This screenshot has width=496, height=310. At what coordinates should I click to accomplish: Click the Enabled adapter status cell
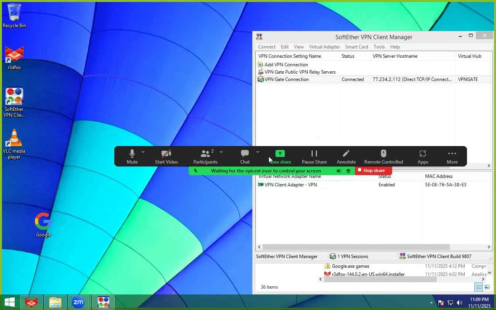pyautogui.click(x=387, y=185)
